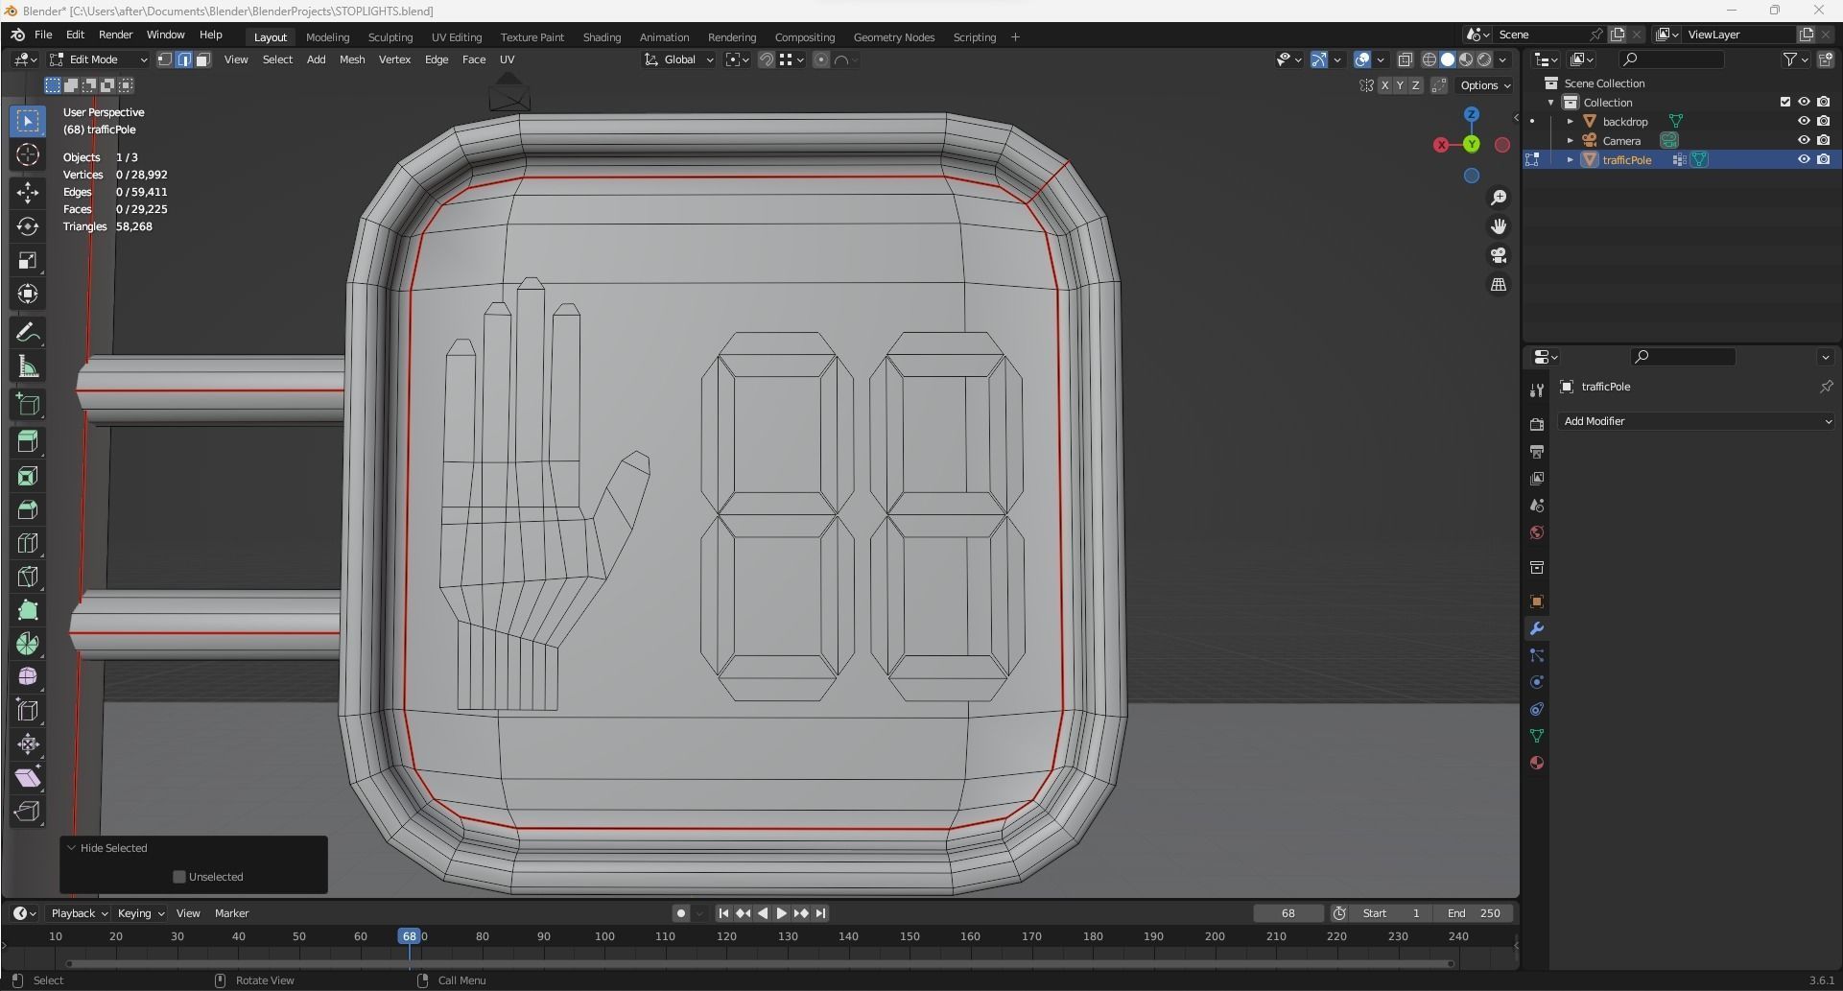Activate the Spin tool

28,644
